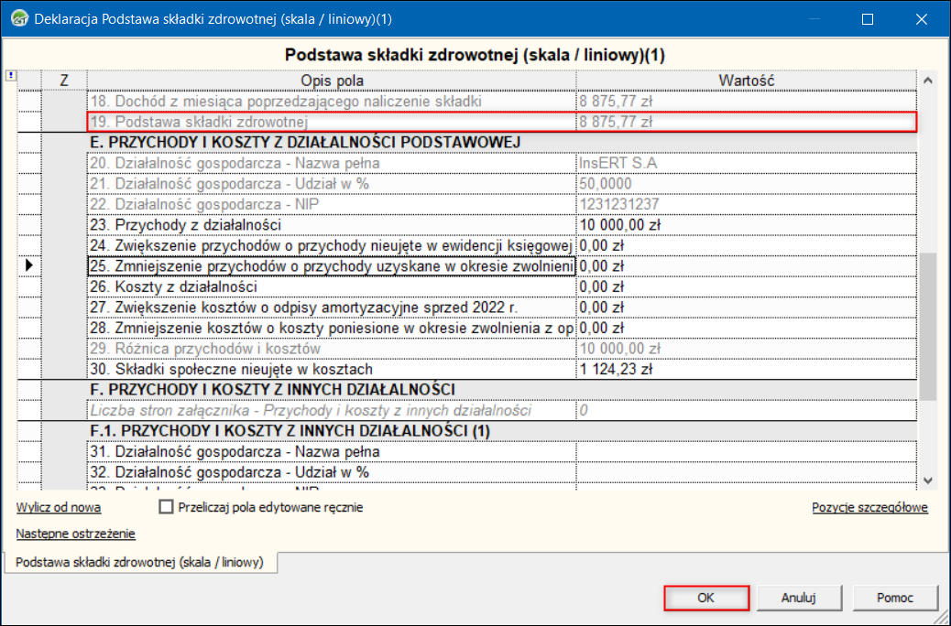
Task: Click empty value cell of 31. Nazwa pełna
Action: (x=747, y=451)
